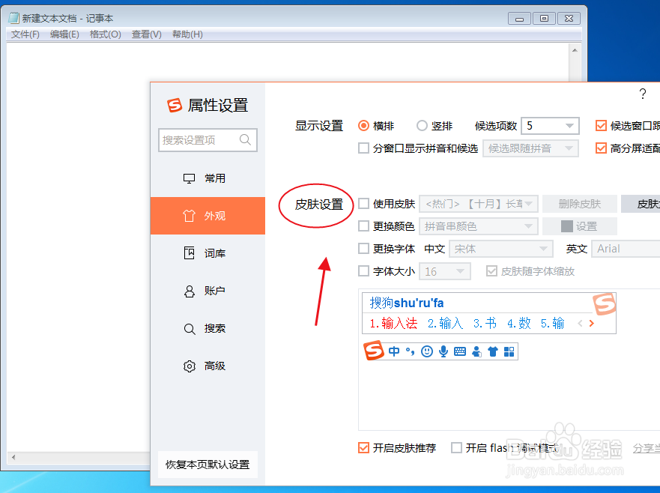
Task: Select candidate 2.输入 in preview
Action: (445, 324)
